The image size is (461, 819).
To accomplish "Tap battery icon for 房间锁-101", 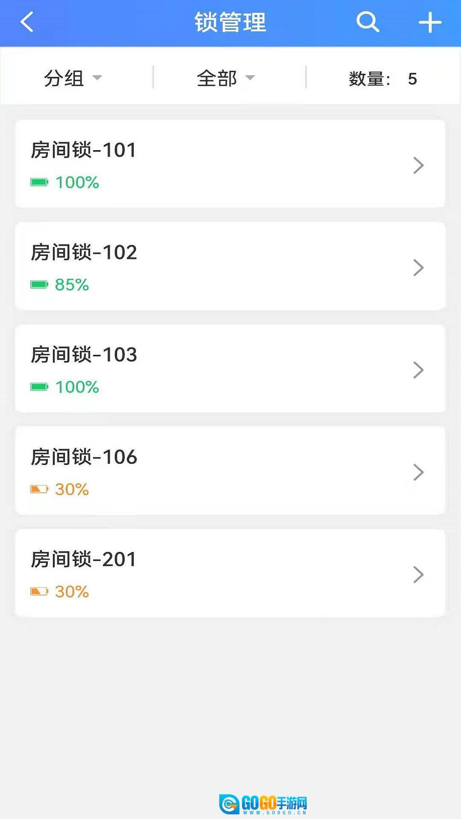I will 39,183.
